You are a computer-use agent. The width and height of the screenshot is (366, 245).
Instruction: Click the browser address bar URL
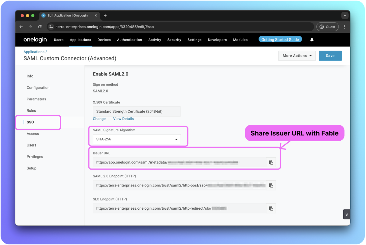point(105,27)
